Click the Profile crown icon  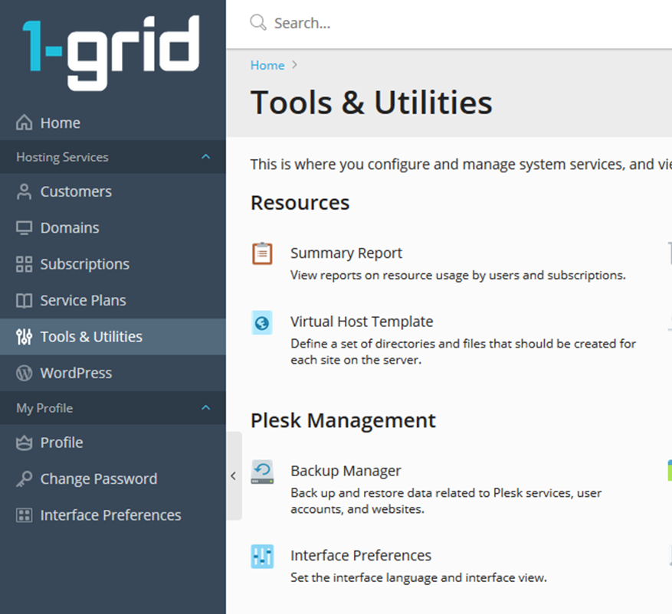click(24, 443)
